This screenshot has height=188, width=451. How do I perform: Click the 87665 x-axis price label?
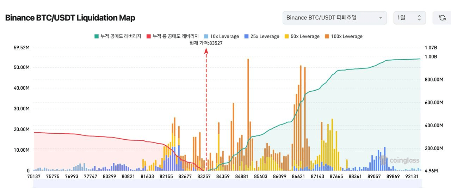336,176
